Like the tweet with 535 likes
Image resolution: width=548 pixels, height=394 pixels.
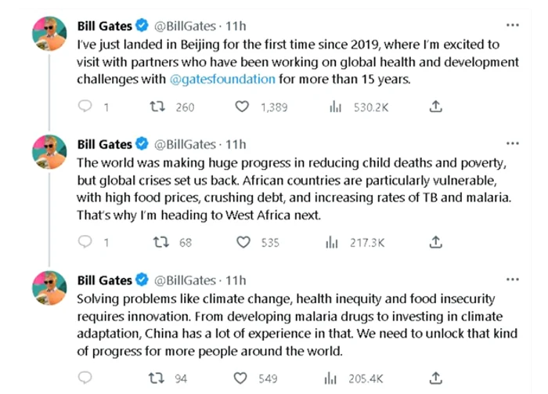coord(243,242)
